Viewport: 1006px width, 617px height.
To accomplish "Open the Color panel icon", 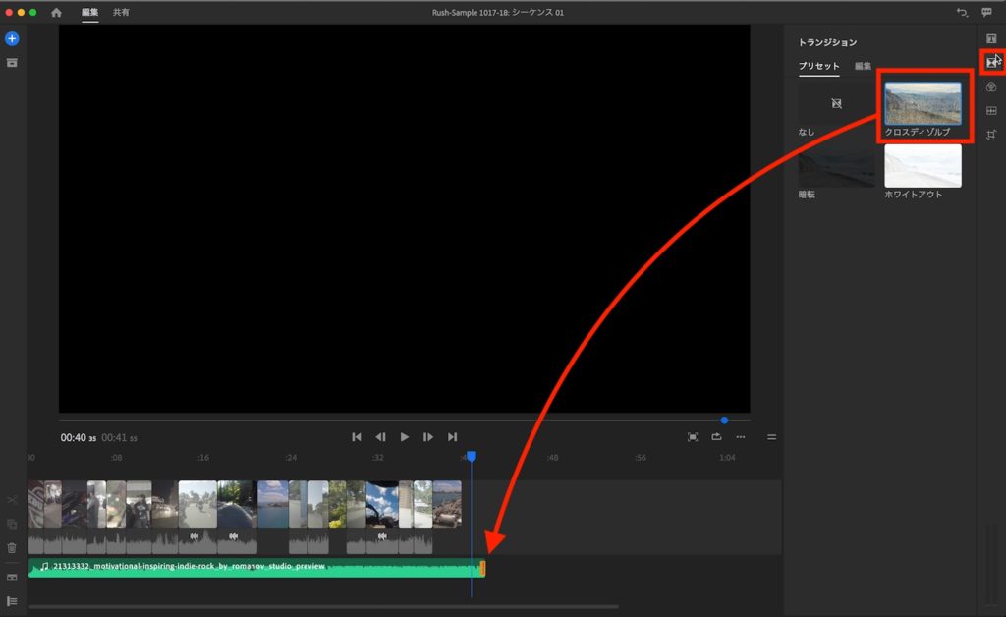I will tap(991, 86).
